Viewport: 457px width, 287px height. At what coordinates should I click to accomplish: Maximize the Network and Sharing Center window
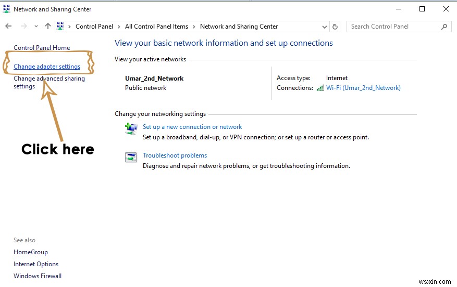click(x=422, y=9)
